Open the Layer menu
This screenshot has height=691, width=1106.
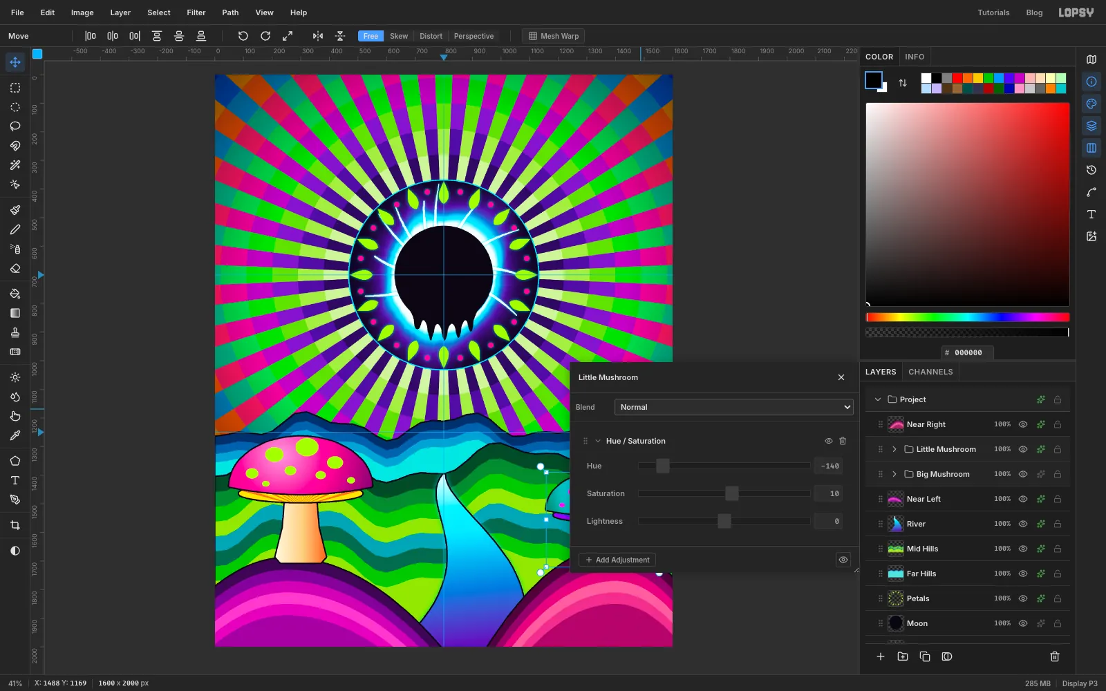point(120,12)
